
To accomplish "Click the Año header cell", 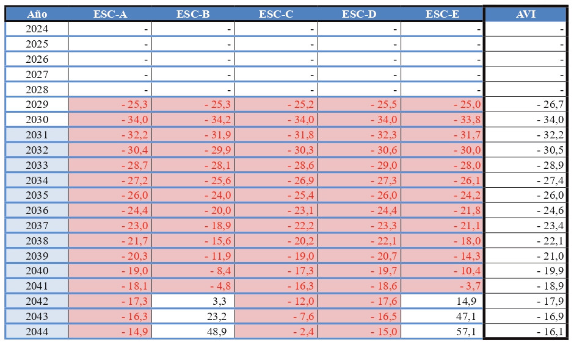I will click(37, 14).
